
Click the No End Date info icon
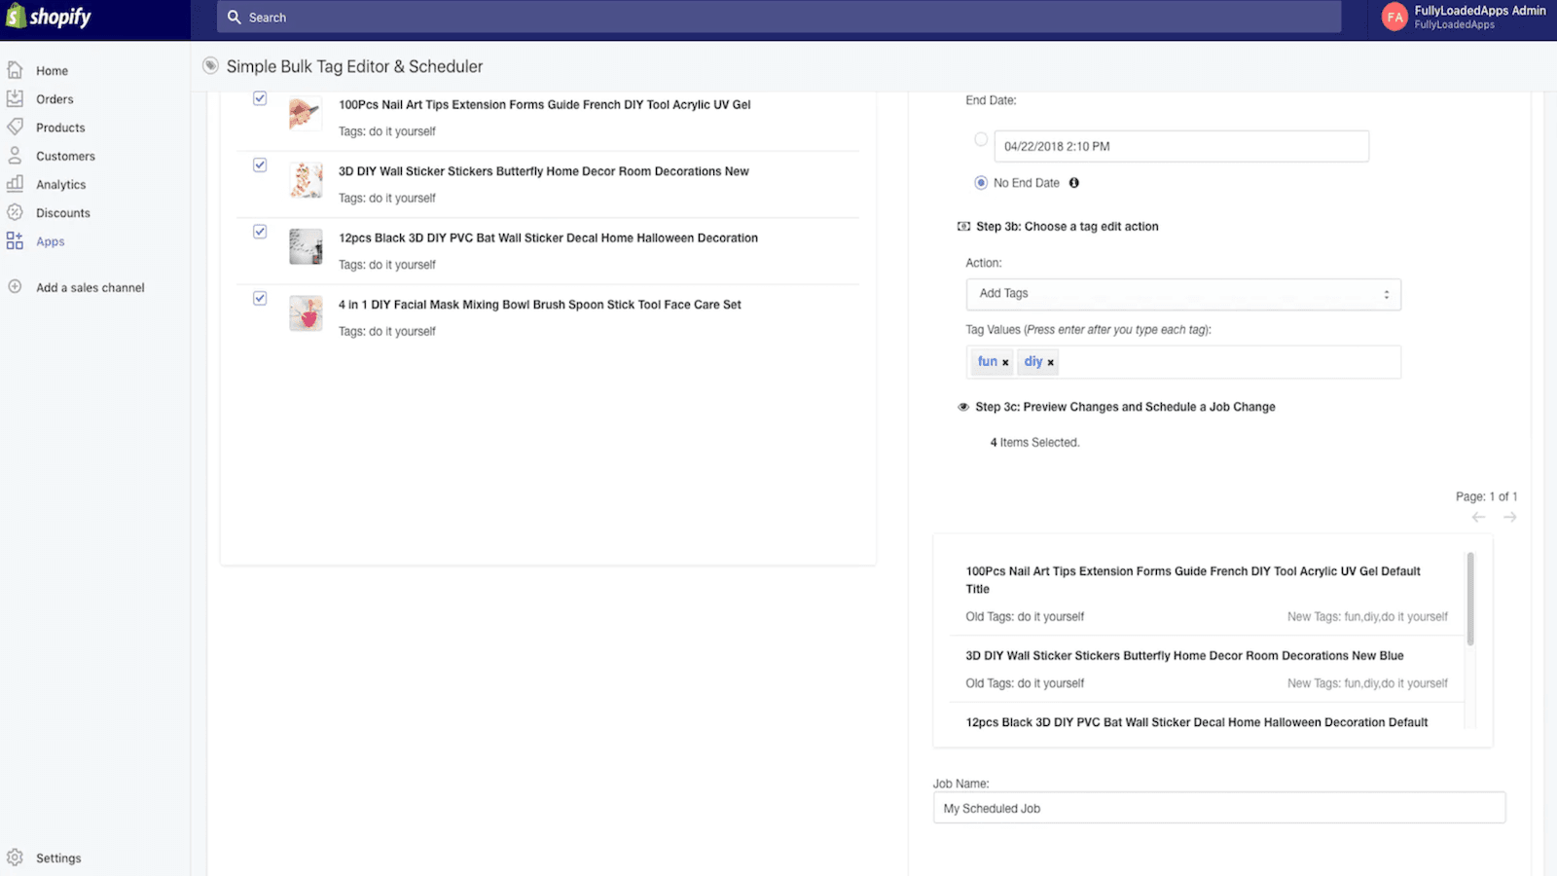[x=1074, y=183]
